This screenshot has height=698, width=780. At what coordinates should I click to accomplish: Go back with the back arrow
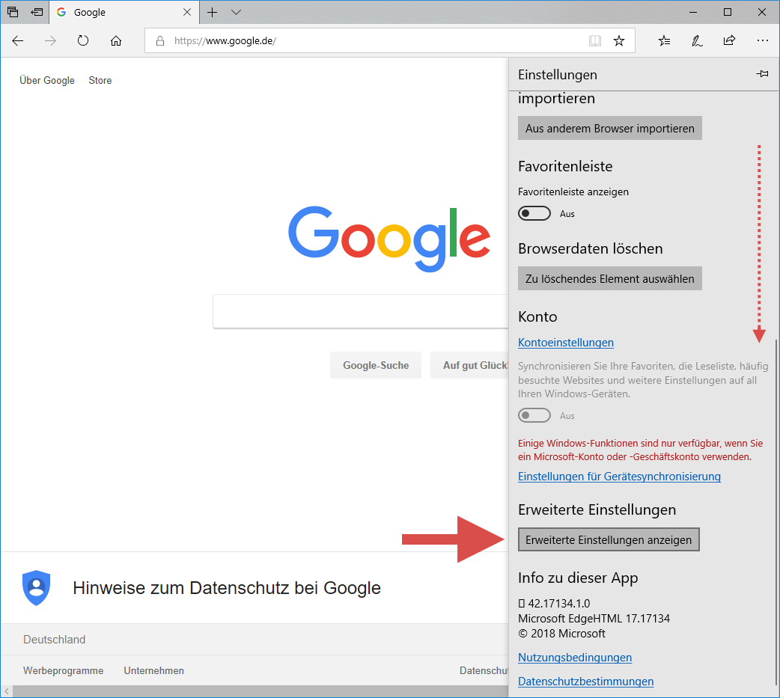click(18, 40)
